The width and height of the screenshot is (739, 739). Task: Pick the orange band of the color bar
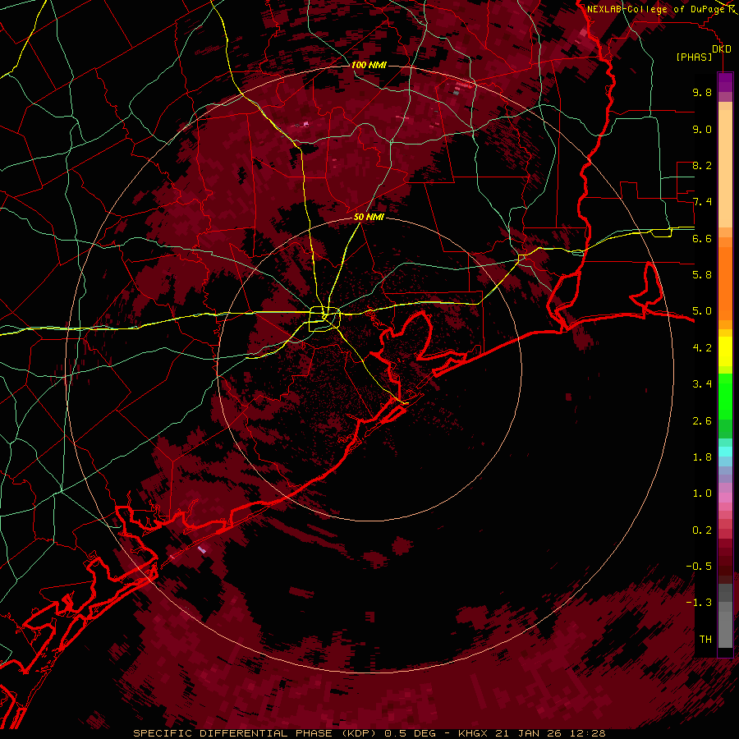tap(725, 282)
